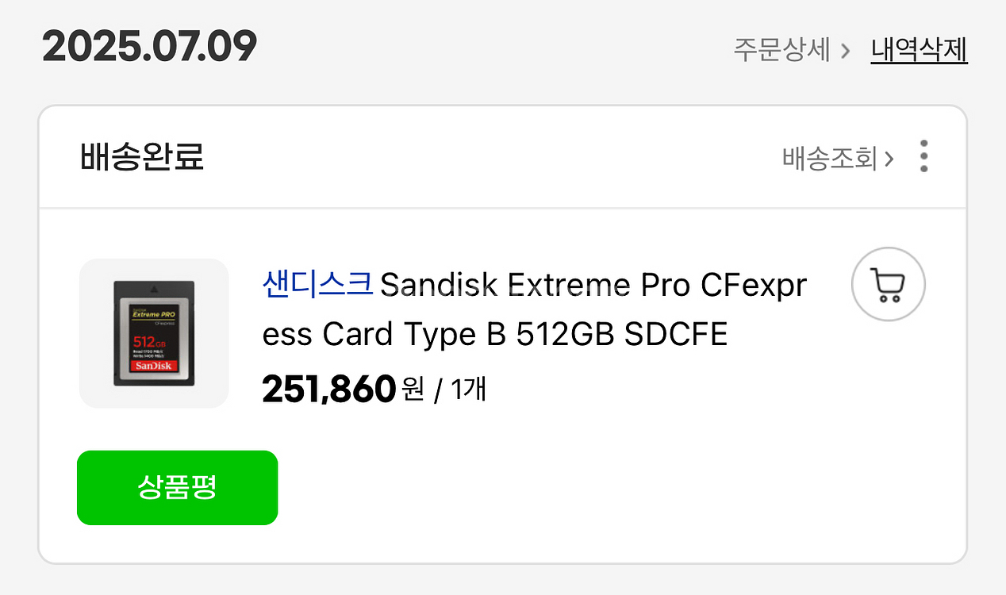Click the arrow beside 배송조회
Screen dimensions: 1006x595
coord(889,159)
